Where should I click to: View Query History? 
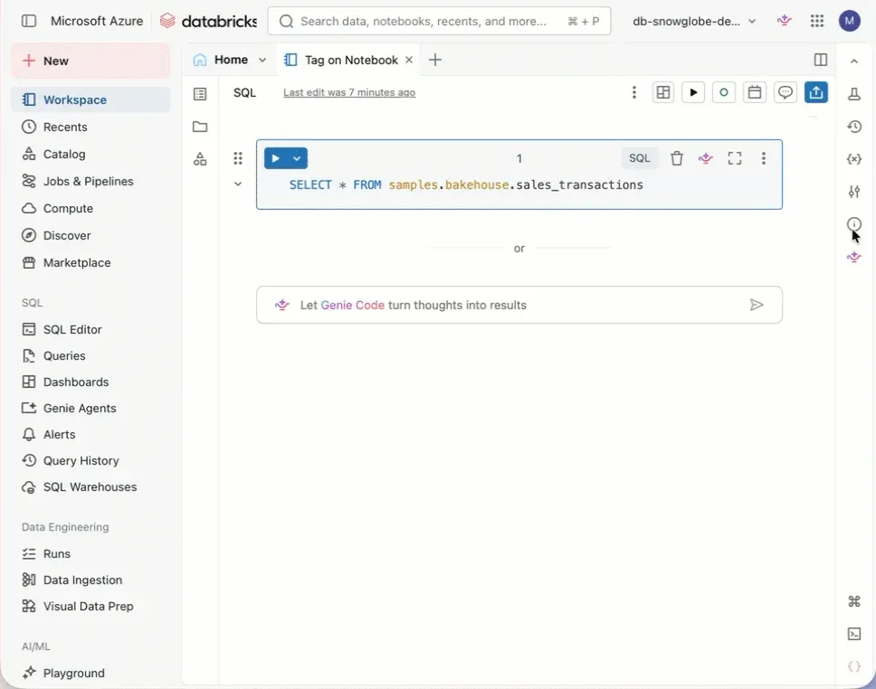[x=90, y=460]
